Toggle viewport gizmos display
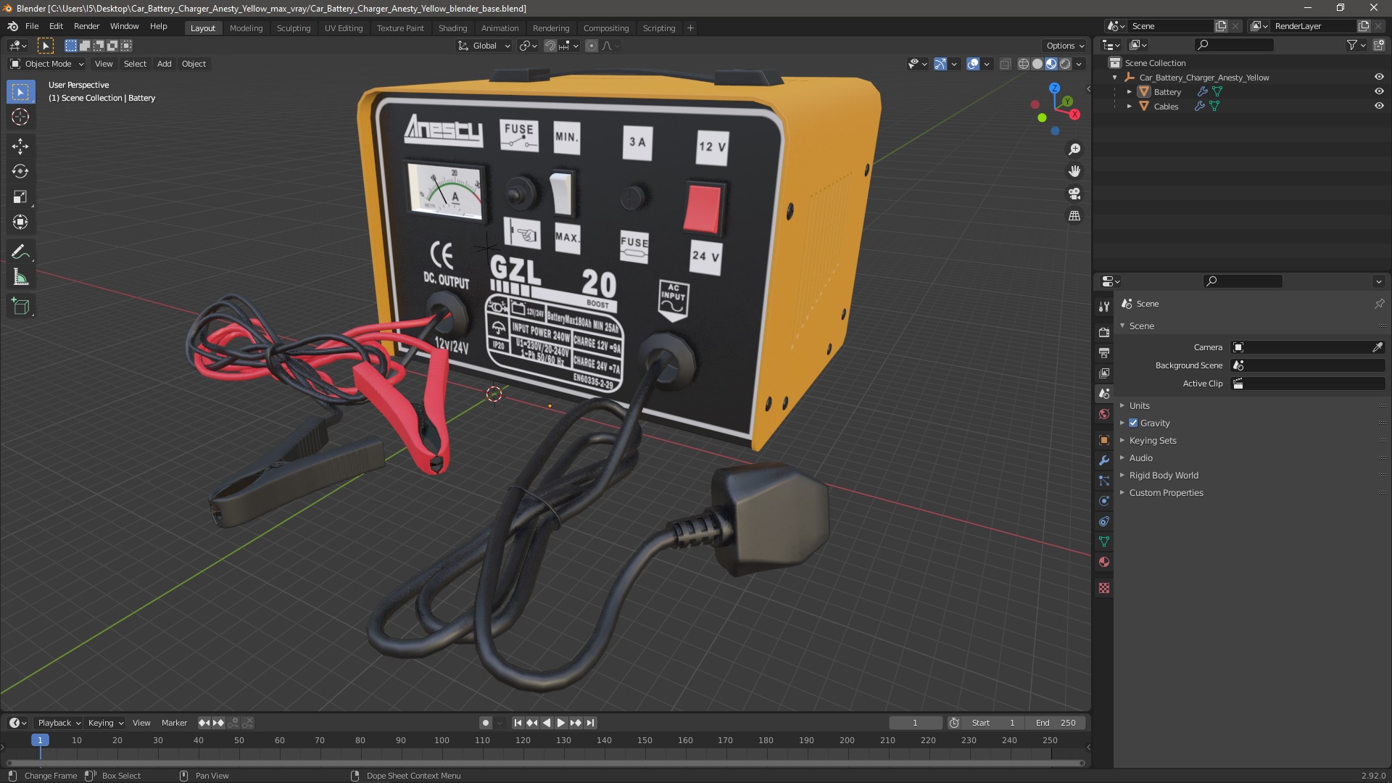1392x783 pixels. click(x=940, y=64)
